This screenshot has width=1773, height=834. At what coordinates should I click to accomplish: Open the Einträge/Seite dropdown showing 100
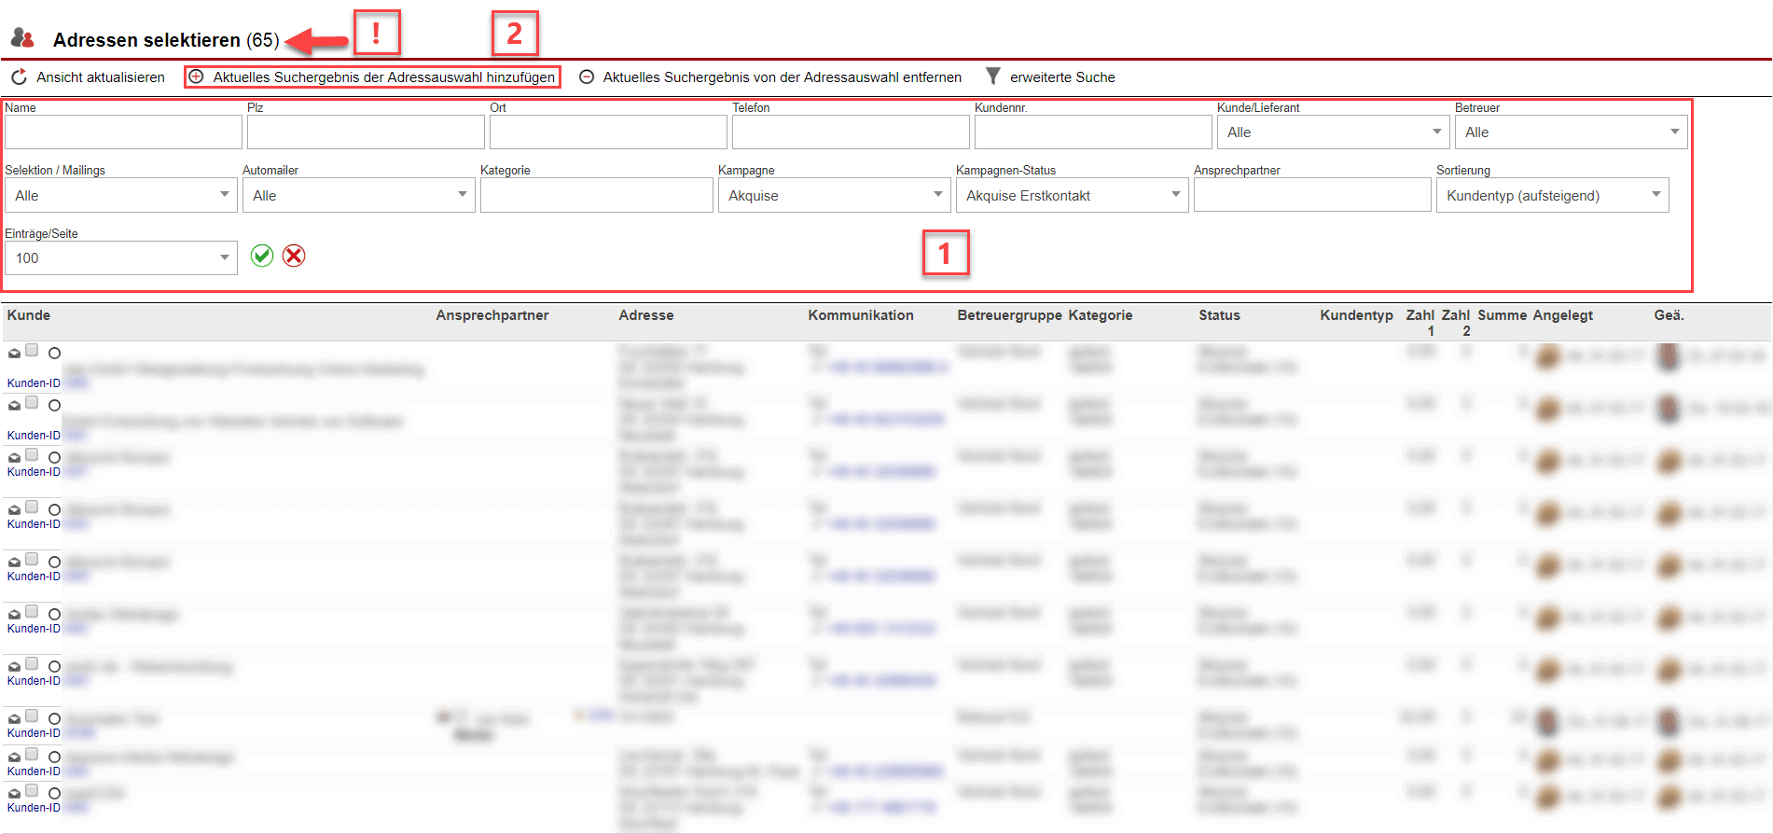pos(120,257)
